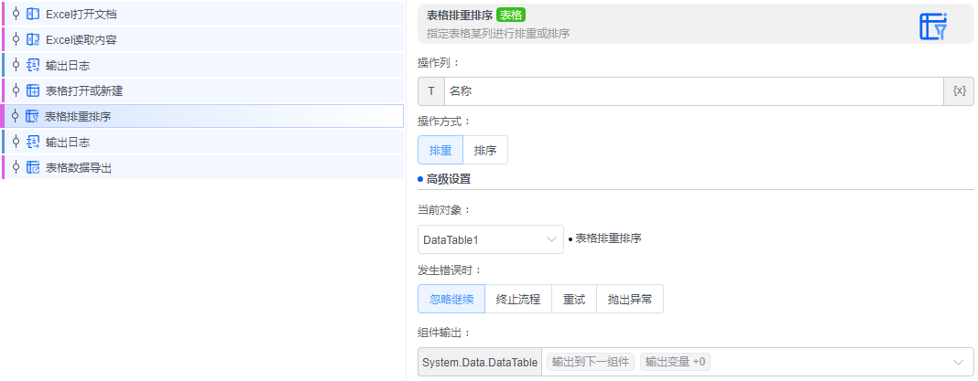Open the DataTable1 current object dropdown
The height and width of the screenshot is (381, 978).
(491, 239)
